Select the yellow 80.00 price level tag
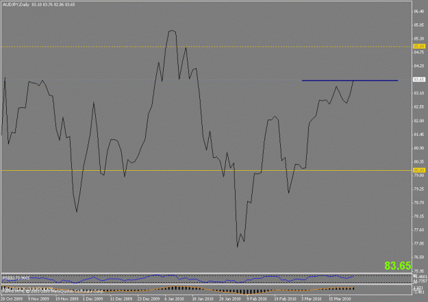This screenshot has height=302, width=428. pos(419,170)
